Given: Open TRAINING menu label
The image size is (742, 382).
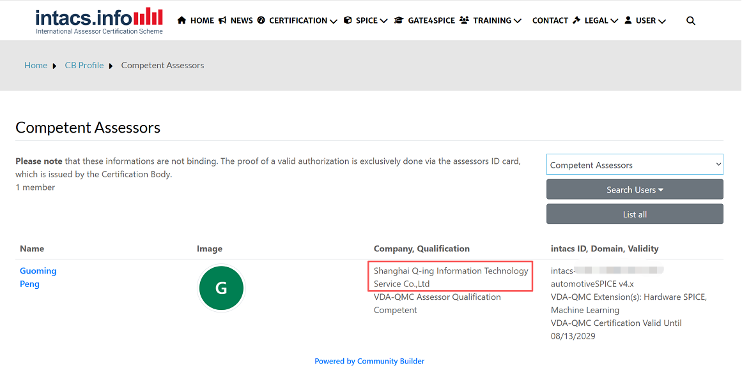Looking at the screenshot, I should click(492, 20).
